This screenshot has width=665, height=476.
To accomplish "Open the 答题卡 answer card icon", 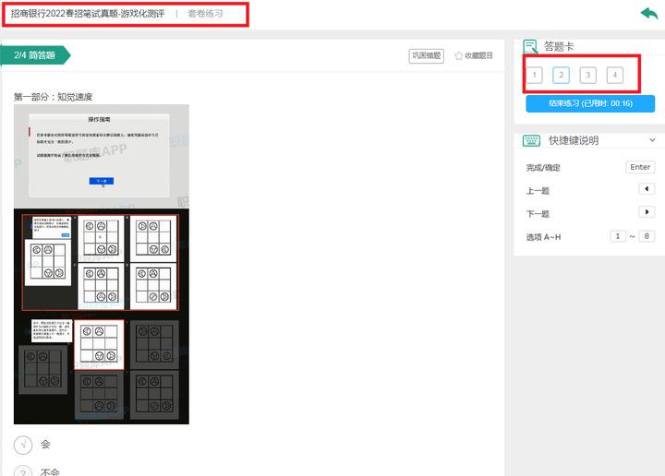I will pyautogui.click(x=530, y=46).
